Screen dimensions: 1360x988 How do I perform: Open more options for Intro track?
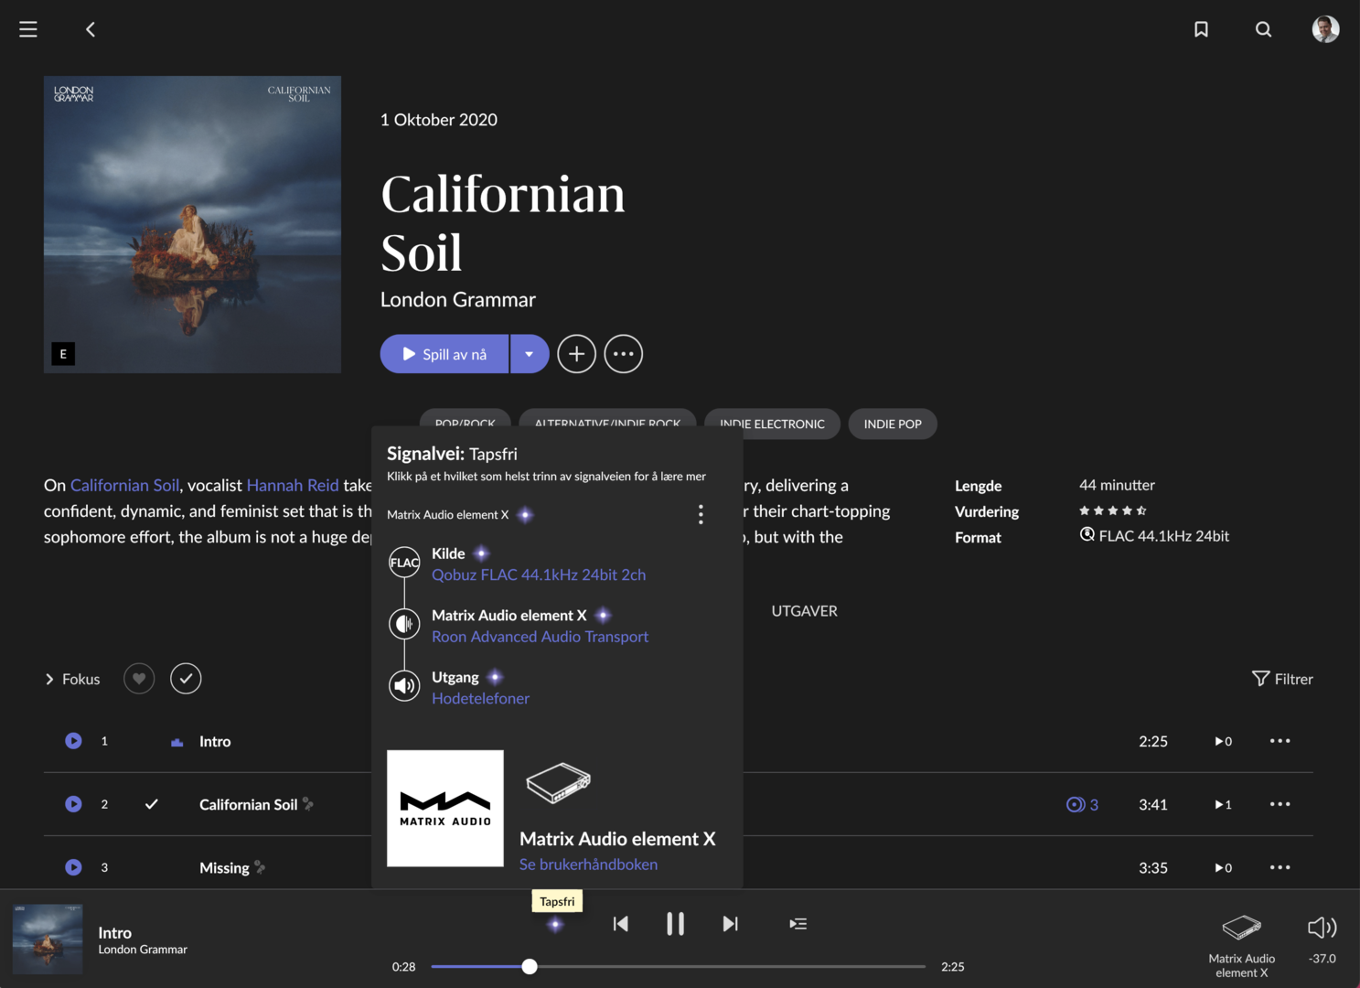coord(1280,741)
